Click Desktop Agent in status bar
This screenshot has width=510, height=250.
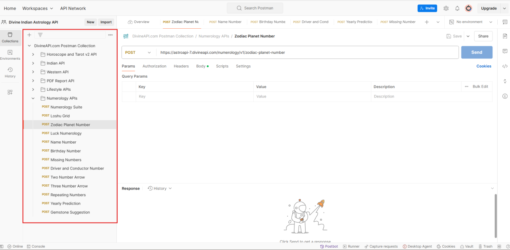(x=417, y=246)
